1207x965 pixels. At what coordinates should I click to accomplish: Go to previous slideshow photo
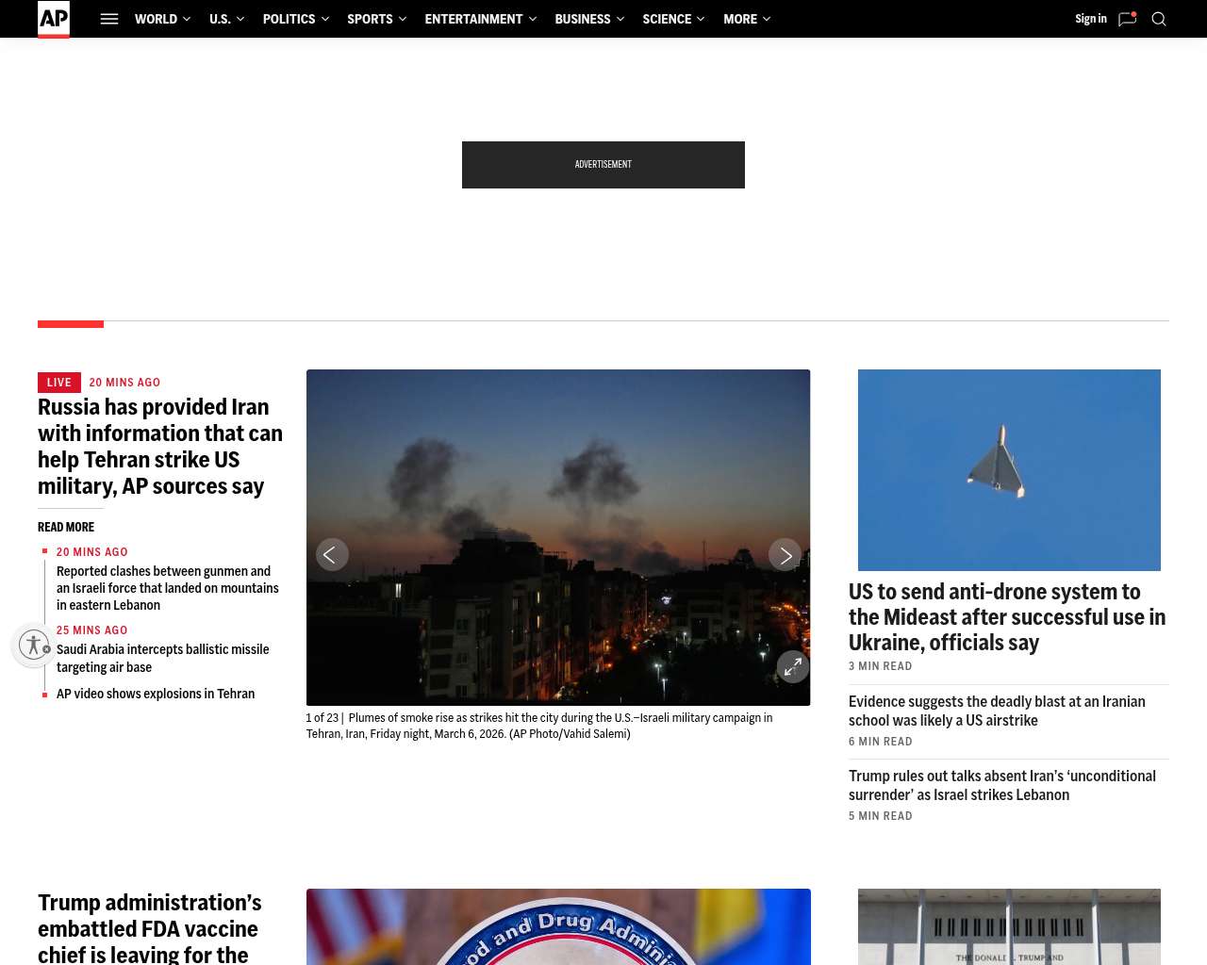tap(332, 555)
